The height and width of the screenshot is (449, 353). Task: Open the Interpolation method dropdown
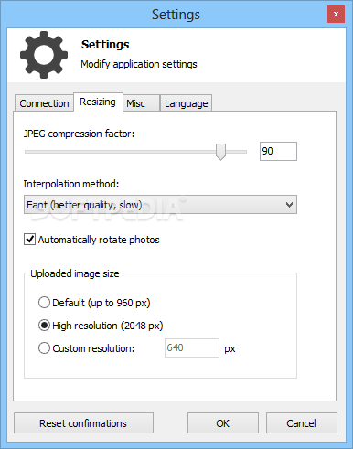pyautogui.click(x=160, y=205)
